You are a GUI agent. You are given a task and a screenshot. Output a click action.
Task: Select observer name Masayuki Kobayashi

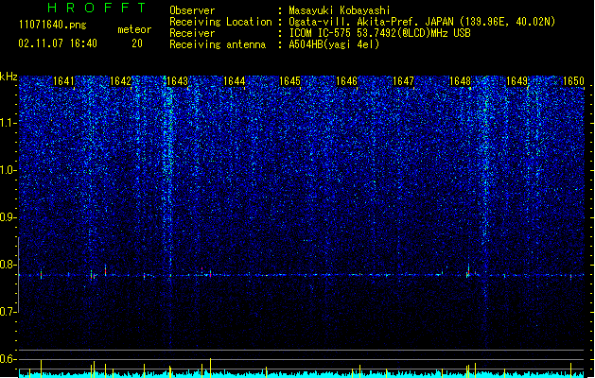340,10
